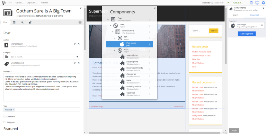Open the clipboard icon in top toolbar
266x134 pixels.
251,2
